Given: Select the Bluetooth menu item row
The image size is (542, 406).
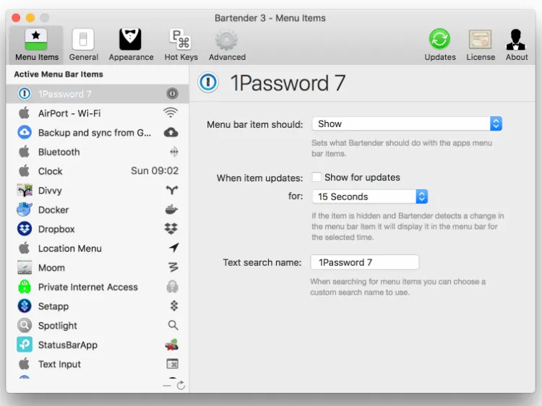Looking at the screenshot, I should [x=98, y=152].
